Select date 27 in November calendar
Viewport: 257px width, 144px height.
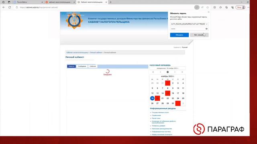click(x=157, y=103)
